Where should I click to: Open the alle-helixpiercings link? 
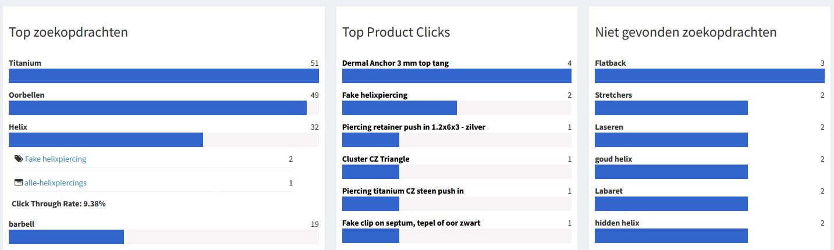pos(55,183)
